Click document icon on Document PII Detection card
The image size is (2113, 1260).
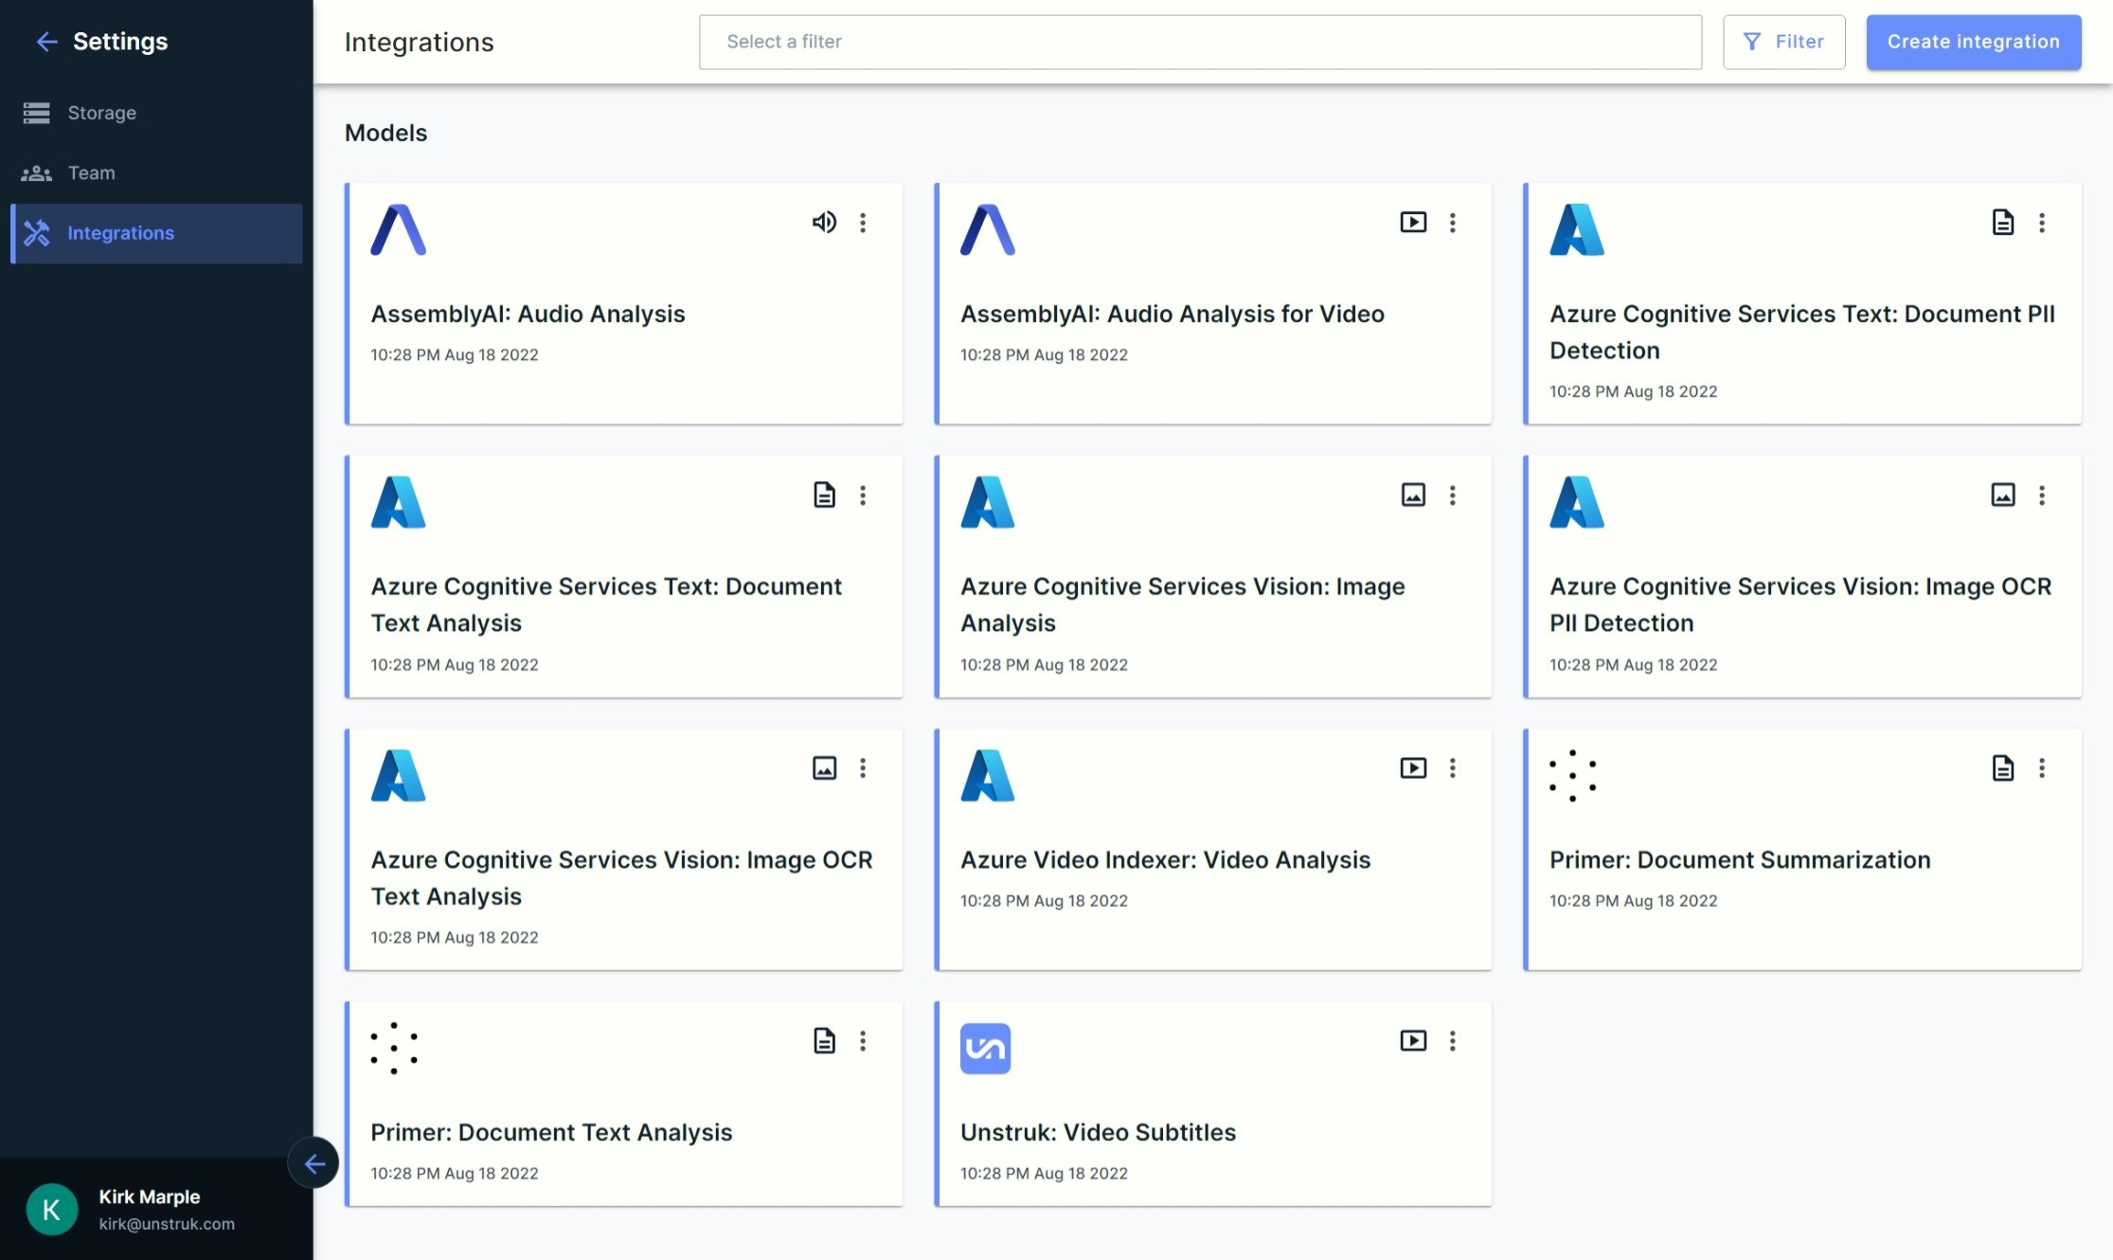tap(2002, 223)
